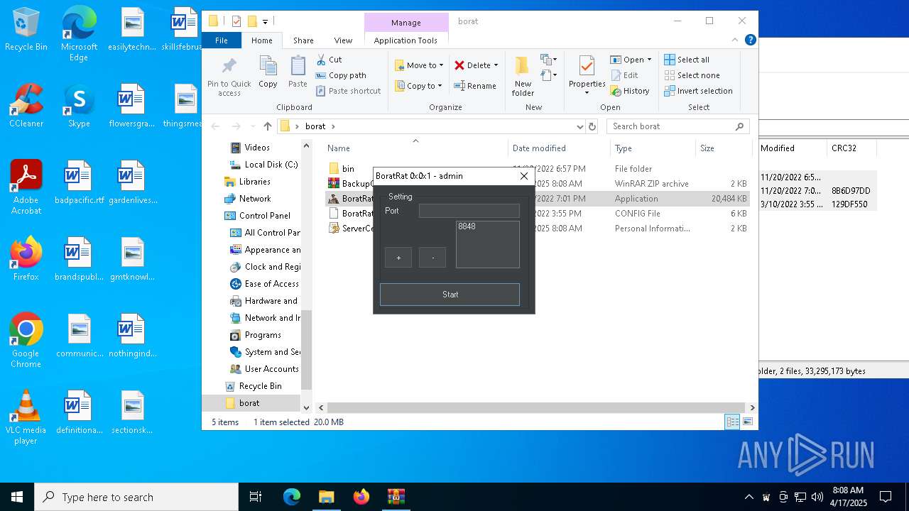
Task: Switch to the View ribbon tab
Action: [x=343, y=40]
